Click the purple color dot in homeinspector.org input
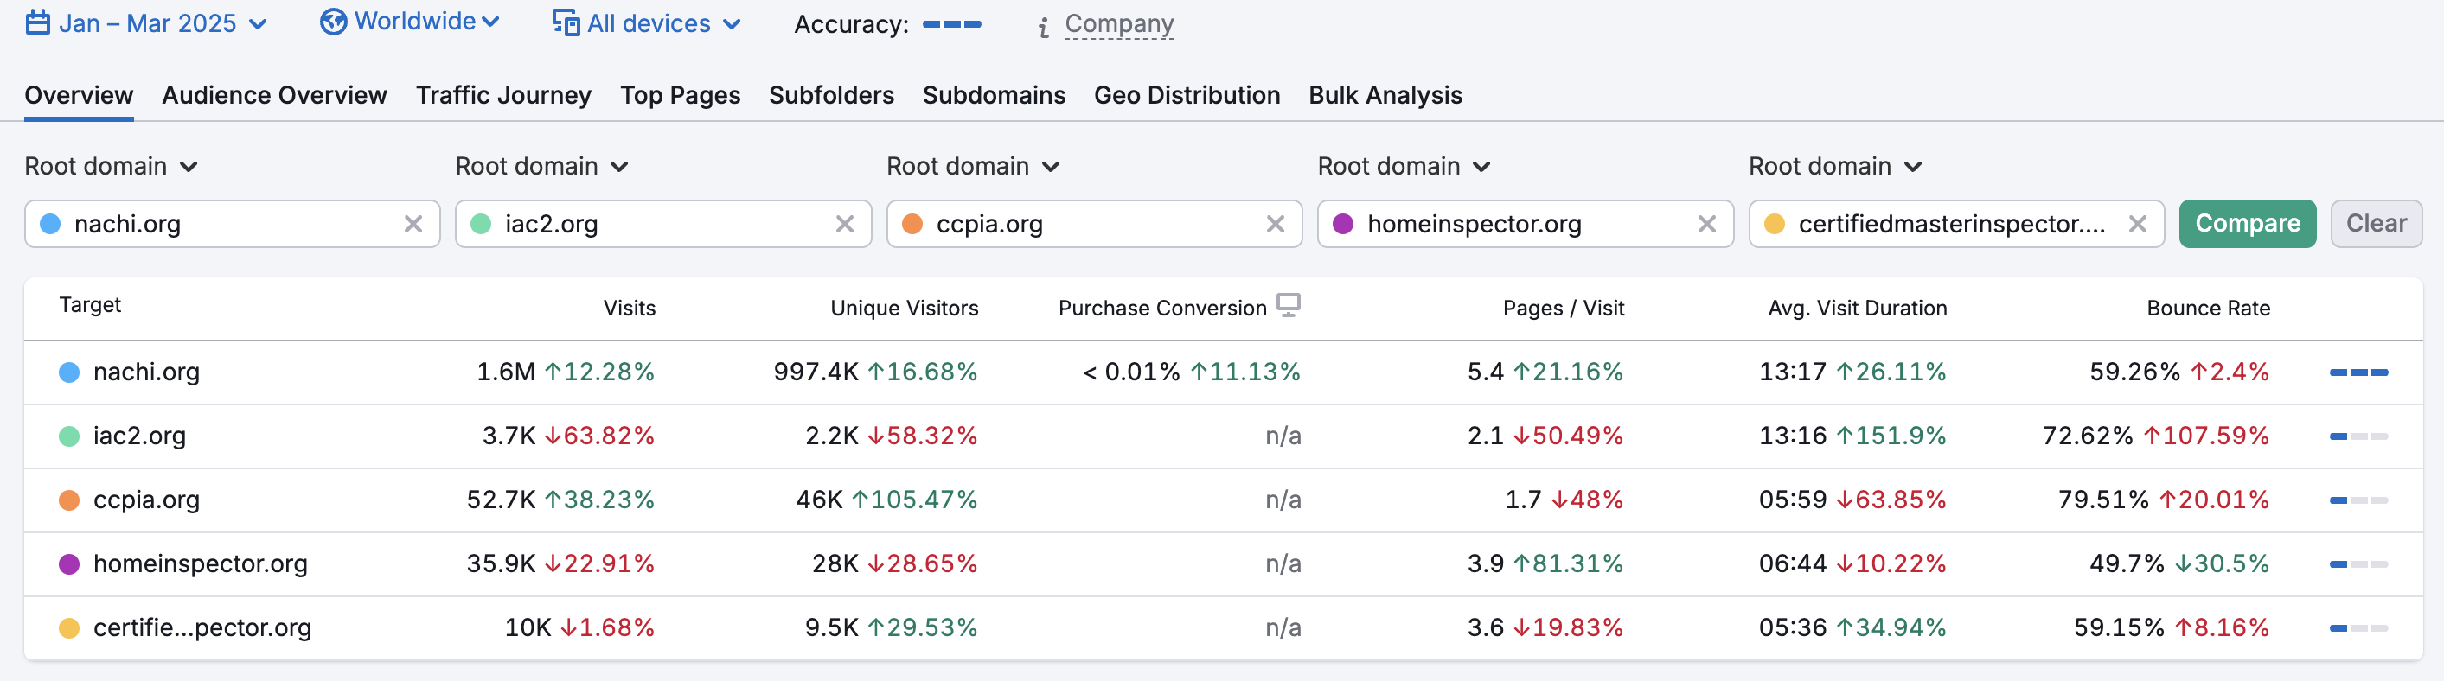 pos(1343,224)
